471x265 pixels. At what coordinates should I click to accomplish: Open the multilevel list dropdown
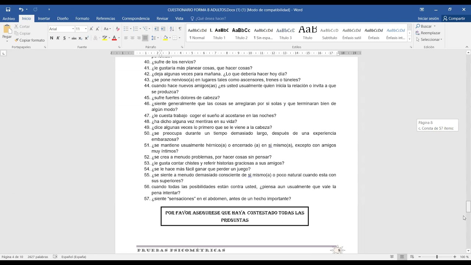[149, 29]
